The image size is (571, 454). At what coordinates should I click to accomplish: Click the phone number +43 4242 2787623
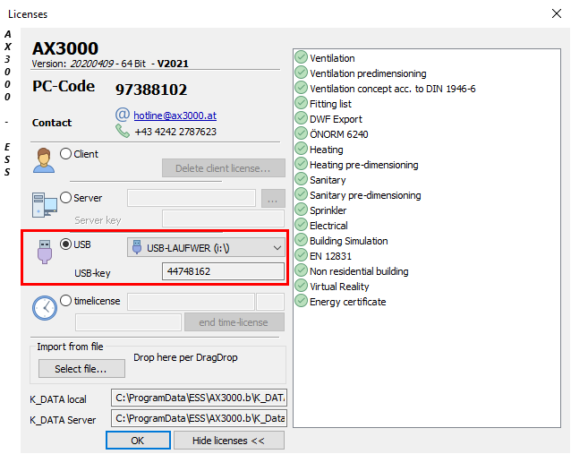(x=175, y=132)
